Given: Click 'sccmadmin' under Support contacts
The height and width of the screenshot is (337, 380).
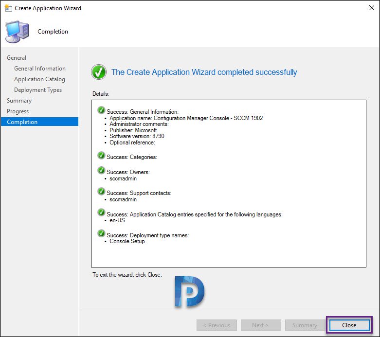Looking at the screenshot, I should pos(123,199).
